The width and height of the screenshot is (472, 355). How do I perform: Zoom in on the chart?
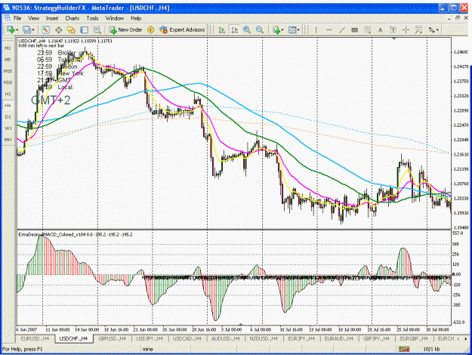tap(247, 29)
